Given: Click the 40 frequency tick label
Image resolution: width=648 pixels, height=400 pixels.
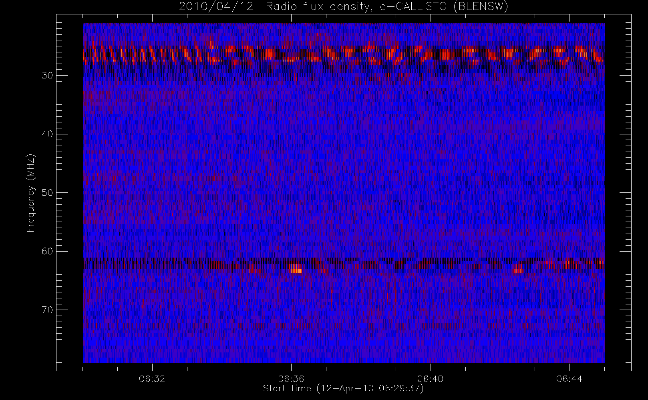Looking at the screenshot, I should 47,134.
